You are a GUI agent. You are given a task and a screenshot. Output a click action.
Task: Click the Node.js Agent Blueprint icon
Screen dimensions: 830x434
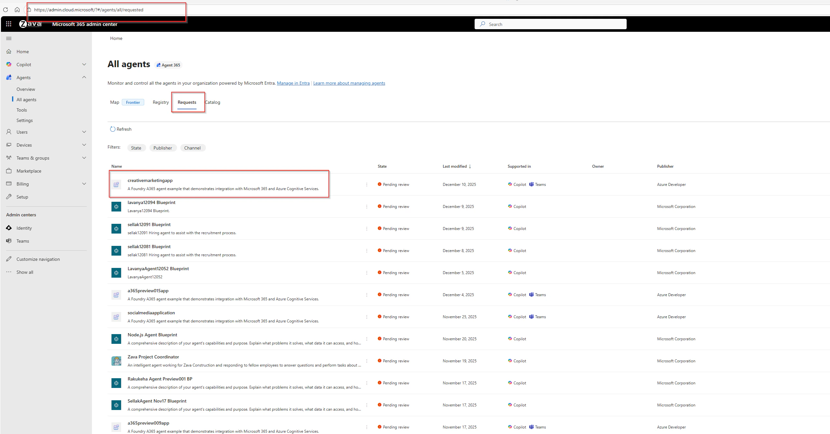(x=116, y=339)
